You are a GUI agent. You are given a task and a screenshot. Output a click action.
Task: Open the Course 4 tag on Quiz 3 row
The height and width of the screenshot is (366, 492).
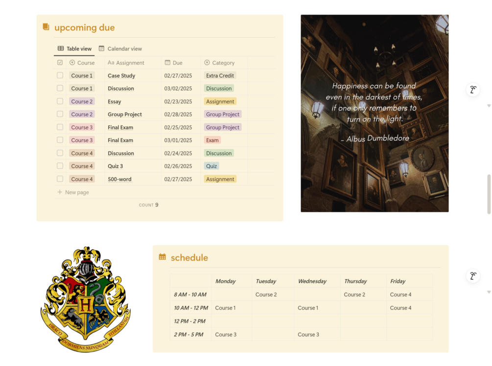tap(82, 166)
